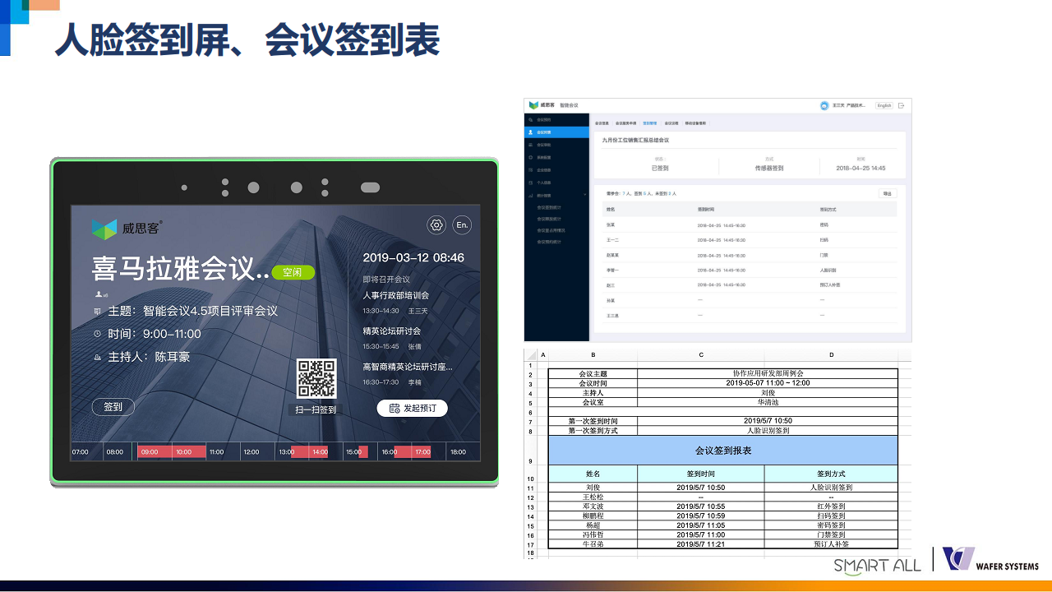Click the clock icon beside 时间
The height and width of the screenshot is (592, 1052).
pos(98,334)
